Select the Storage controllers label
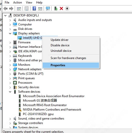 pyautogui.click(x=31, y=123)
